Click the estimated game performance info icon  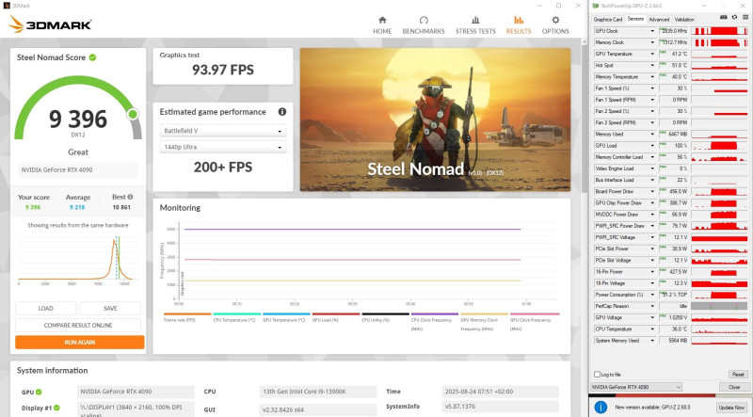pos(282,111)
